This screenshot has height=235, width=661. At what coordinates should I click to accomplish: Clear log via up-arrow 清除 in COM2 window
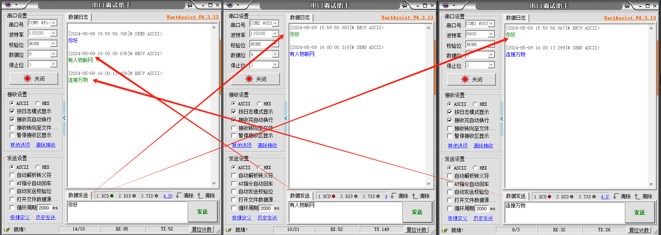pos(421,196)
